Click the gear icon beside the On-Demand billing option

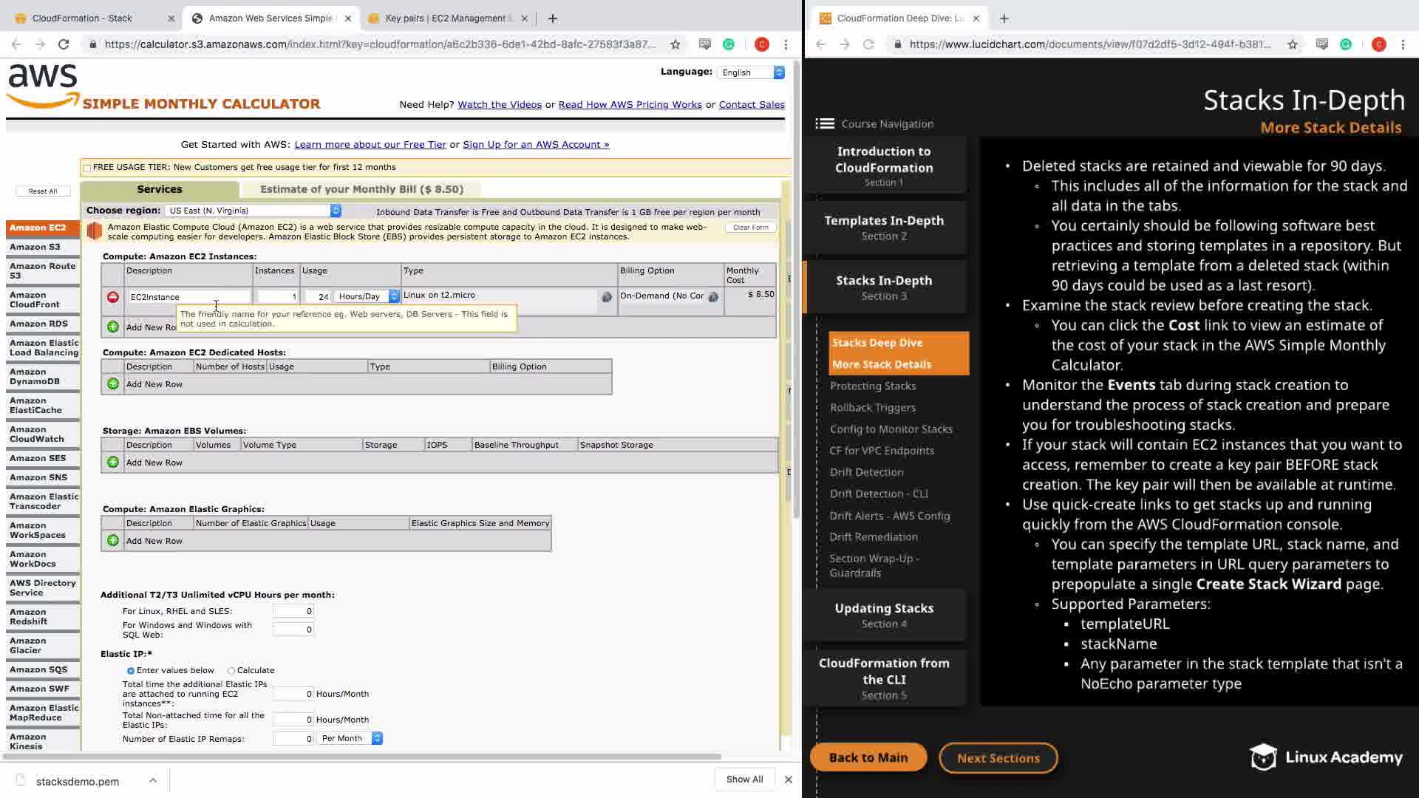click(713, 297)
